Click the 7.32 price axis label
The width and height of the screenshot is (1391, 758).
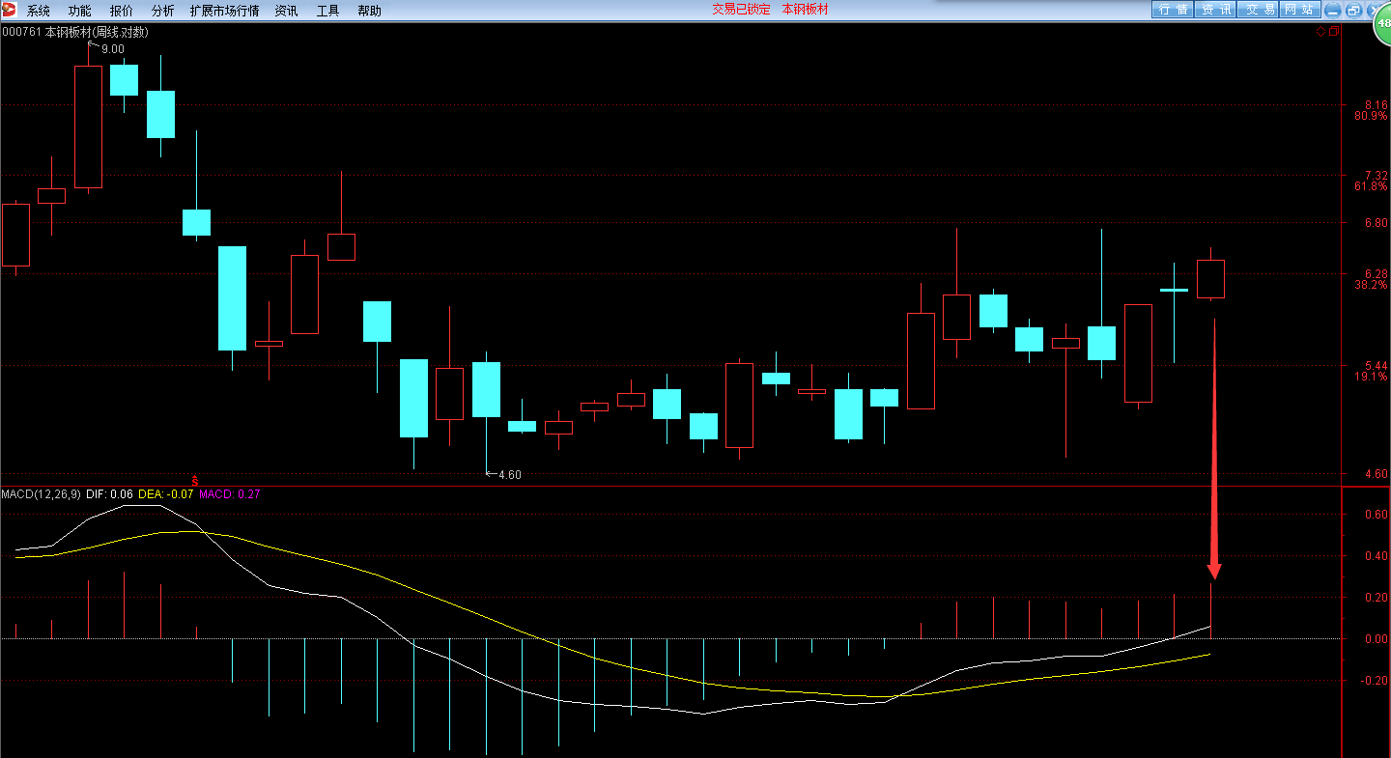(1376, 175)
